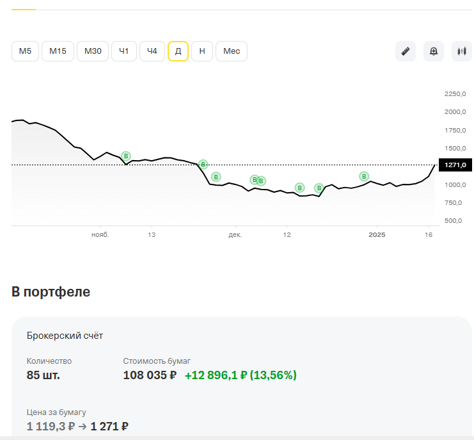Open the price alert bell icon
Screen dimensions: 474x440
pos(434,51)
